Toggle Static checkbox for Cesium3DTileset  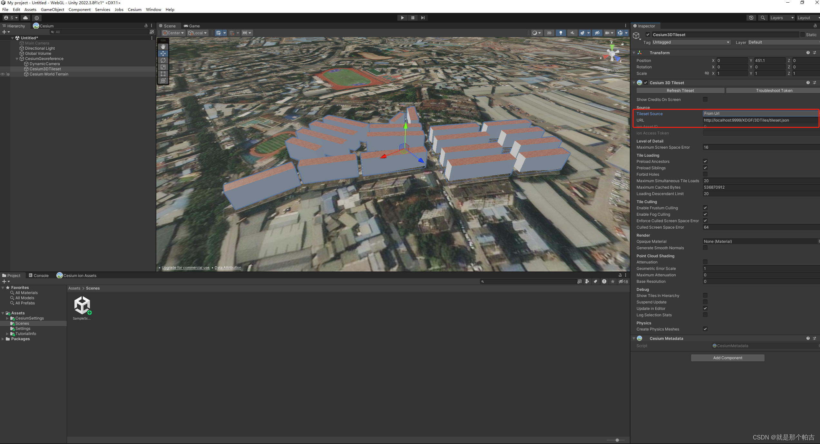(x=803, y=35)
